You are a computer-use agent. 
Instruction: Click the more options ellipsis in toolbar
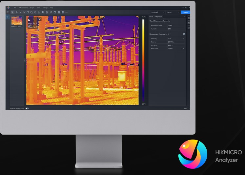[x=67, y=12]
